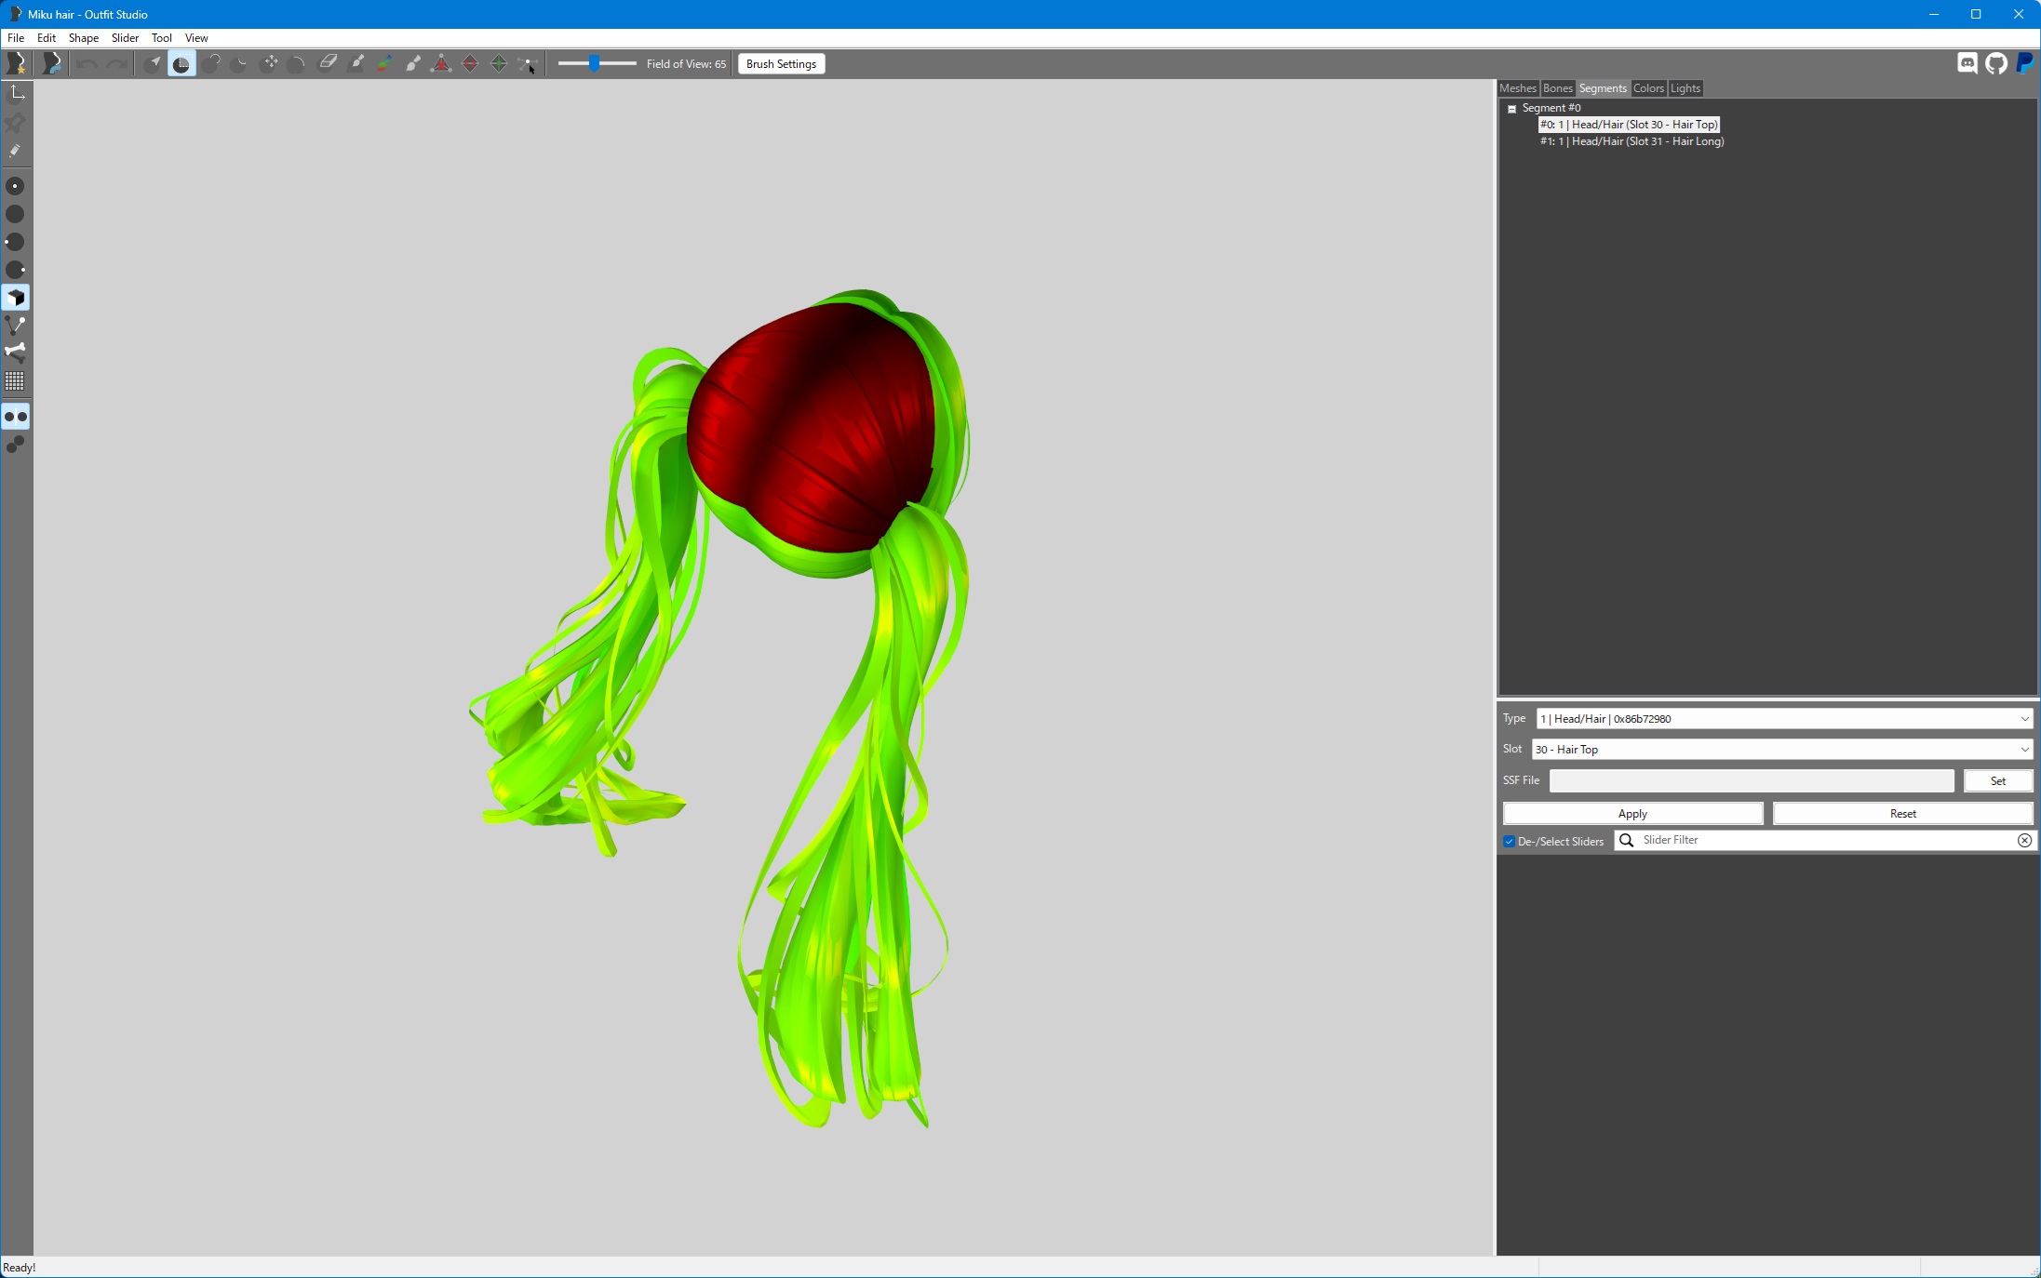Click the Load Project icon

[x=52, y=63]
